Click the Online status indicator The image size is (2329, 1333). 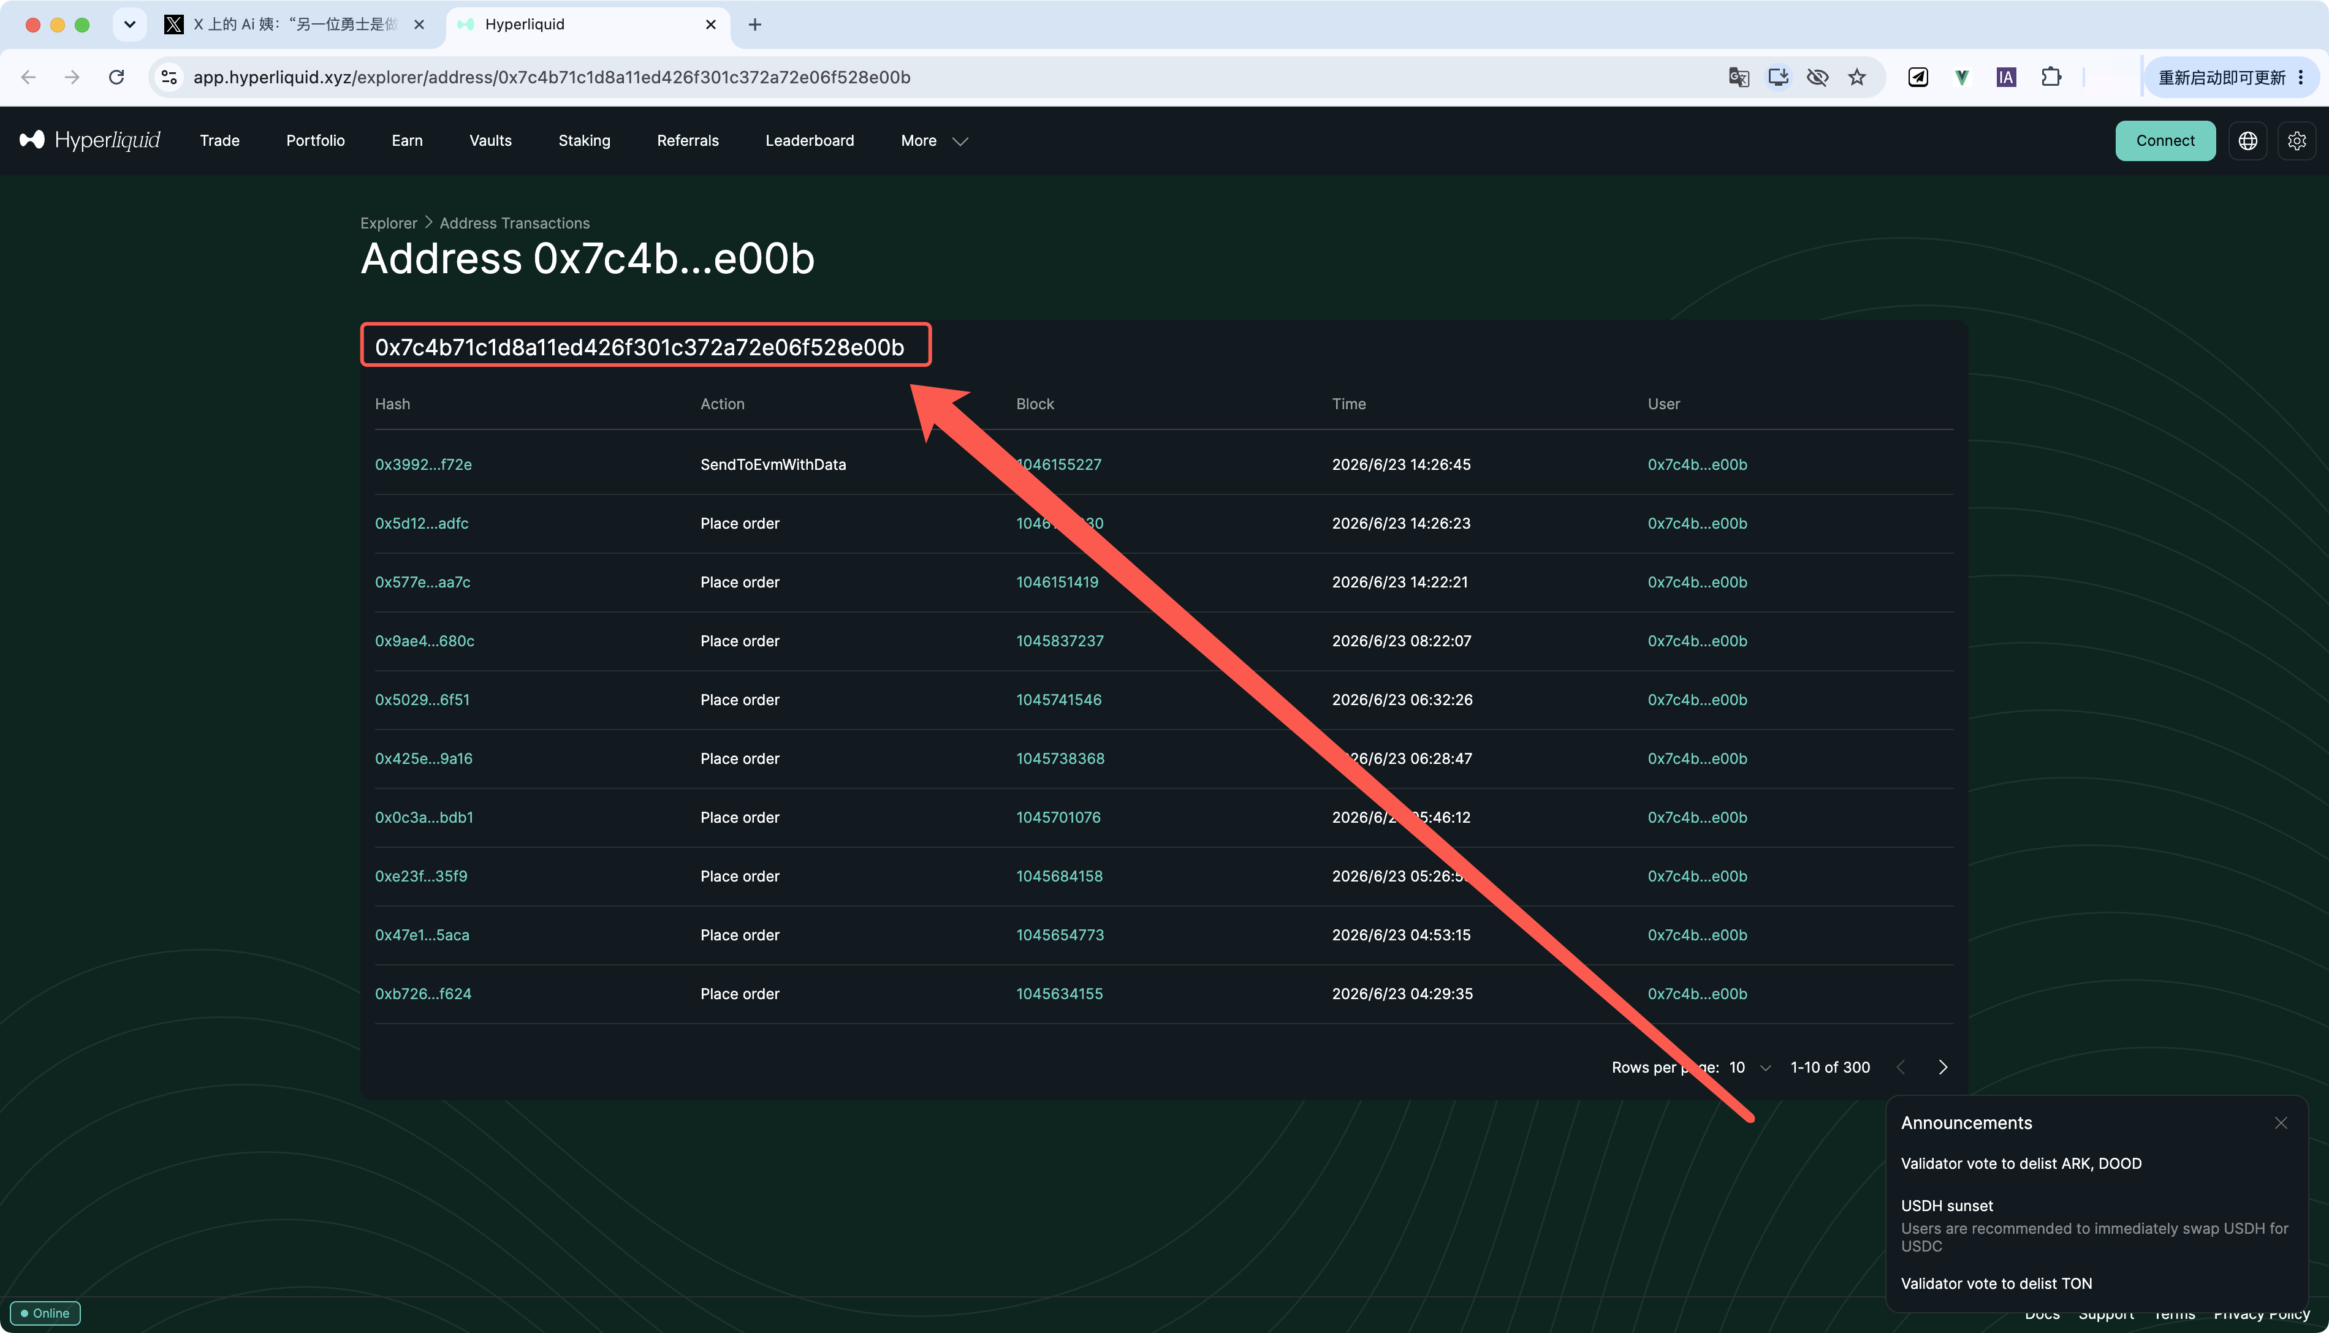pos(45,1313)
